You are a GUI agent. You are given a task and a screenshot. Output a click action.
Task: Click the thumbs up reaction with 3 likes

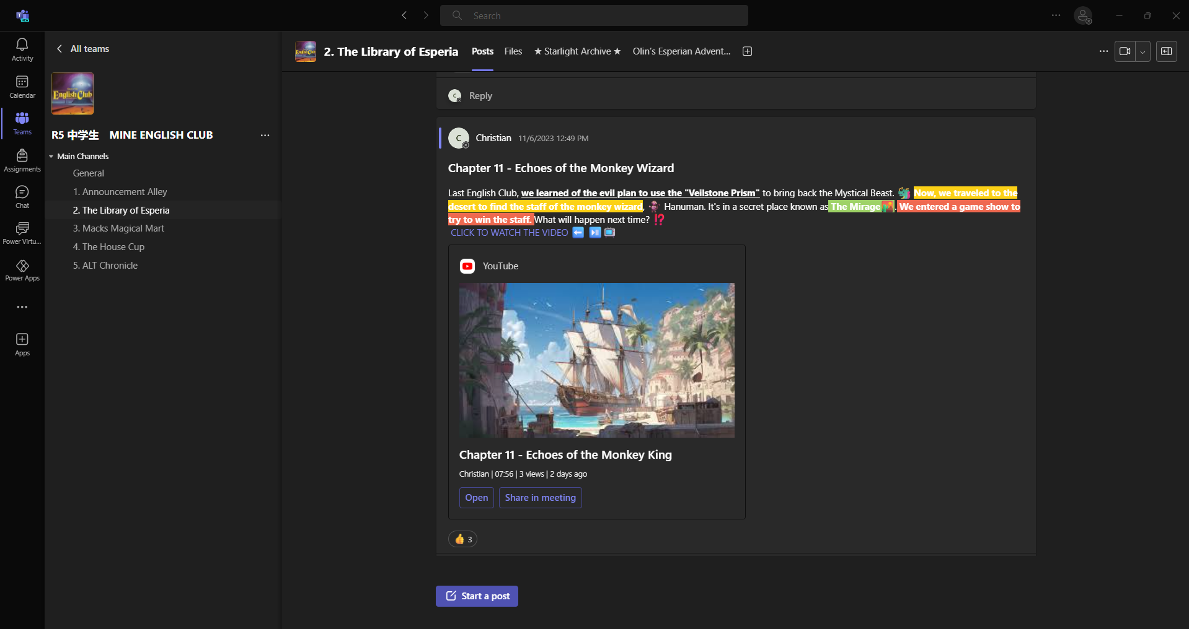pyautogui.click(x=463, y=539)
